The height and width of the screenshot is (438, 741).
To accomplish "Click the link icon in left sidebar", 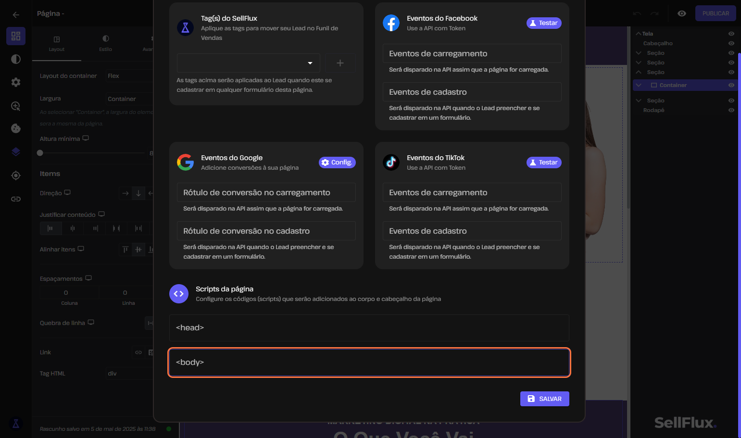I will 16,199.
